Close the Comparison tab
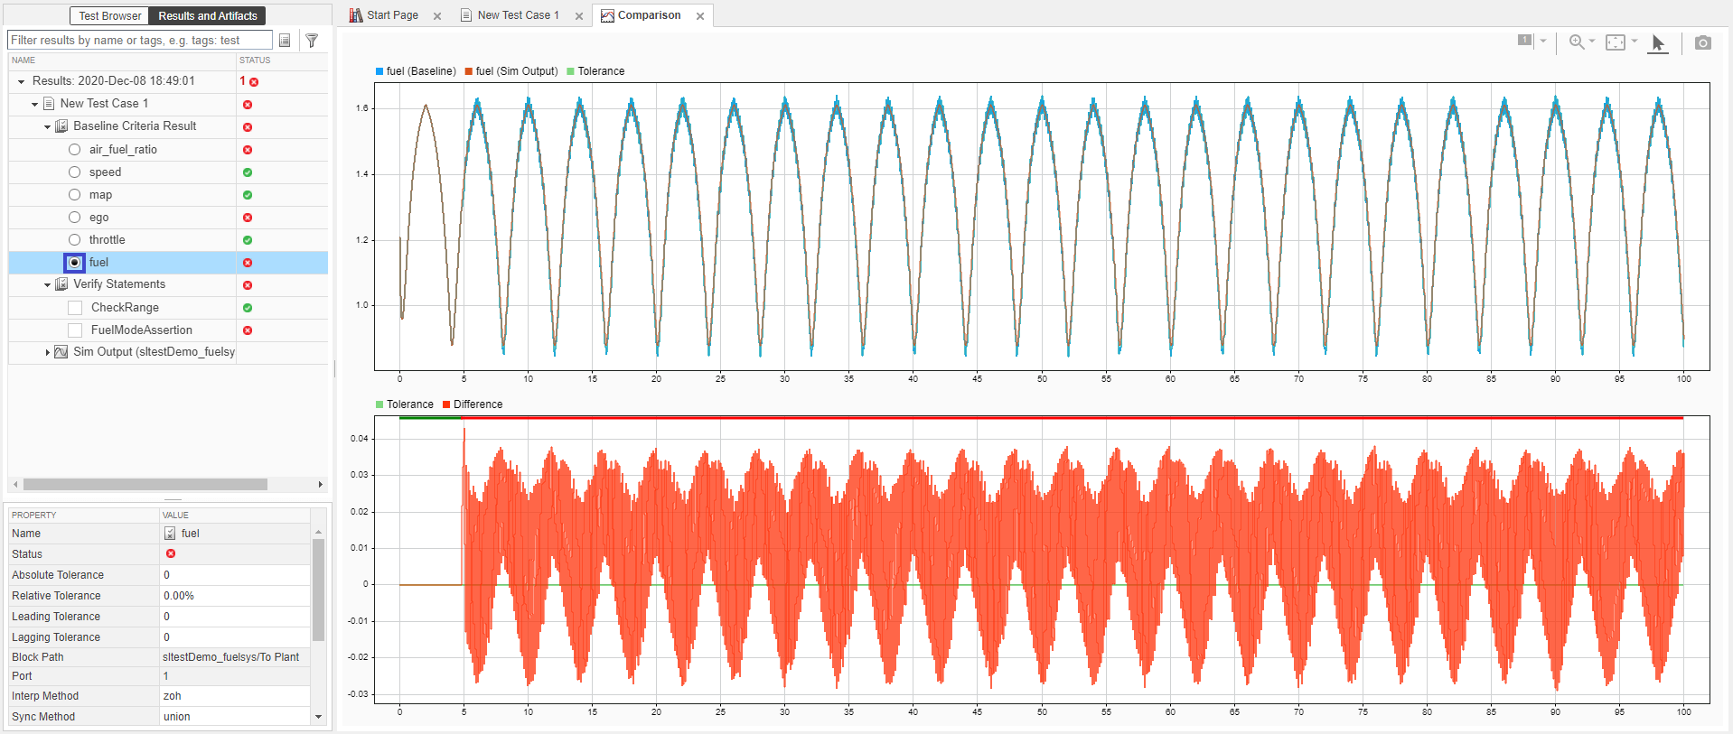The width and height of the screenshot is (1733, 734). tap(700, 16)
